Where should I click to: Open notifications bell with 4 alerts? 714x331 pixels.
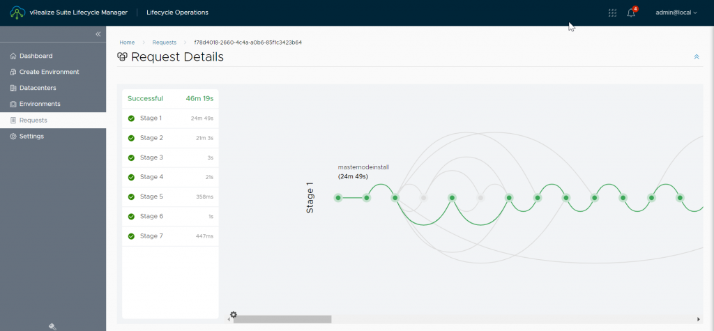tap(631, 13)
